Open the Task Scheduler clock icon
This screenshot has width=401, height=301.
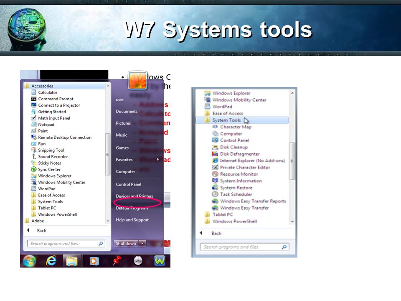coord(215,194)
